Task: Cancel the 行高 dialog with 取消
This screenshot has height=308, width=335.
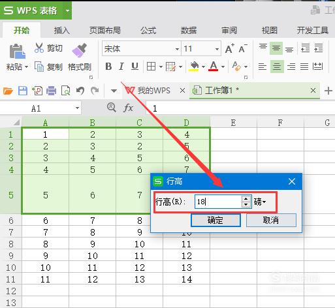Action: [x=271, y=220]
